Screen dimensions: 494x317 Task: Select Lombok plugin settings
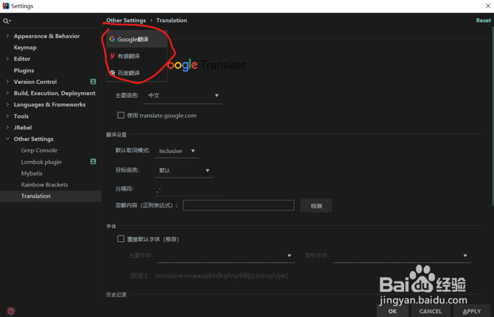point(41,162)
